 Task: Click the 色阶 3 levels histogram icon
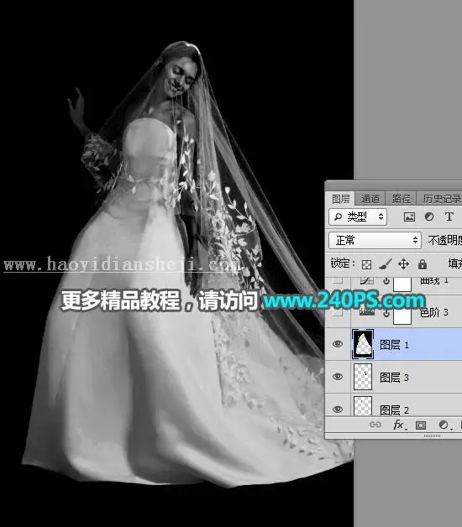pyautogui.click(x=367, y=312)
